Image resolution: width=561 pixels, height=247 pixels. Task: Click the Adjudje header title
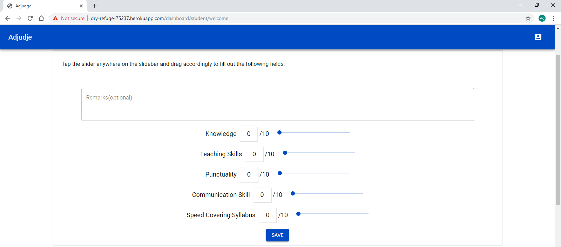click(x=20, y=37)
